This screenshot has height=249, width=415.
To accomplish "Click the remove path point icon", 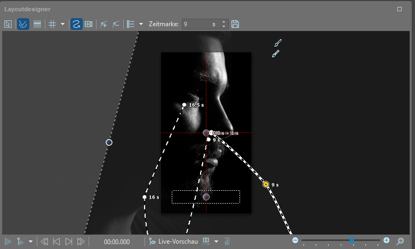I will pos(116,24).
